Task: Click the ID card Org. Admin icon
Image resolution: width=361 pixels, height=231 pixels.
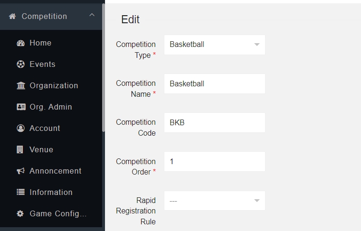Action: pos(20,107)
